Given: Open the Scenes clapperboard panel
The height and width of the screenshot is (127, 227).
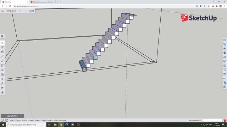Looking at the screenshot, I should click(x=225, y=74).
